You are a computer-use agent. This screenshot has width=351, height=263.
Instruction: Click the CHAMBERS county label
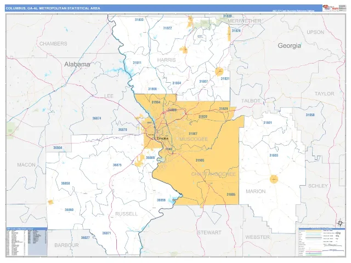[53, 44]
